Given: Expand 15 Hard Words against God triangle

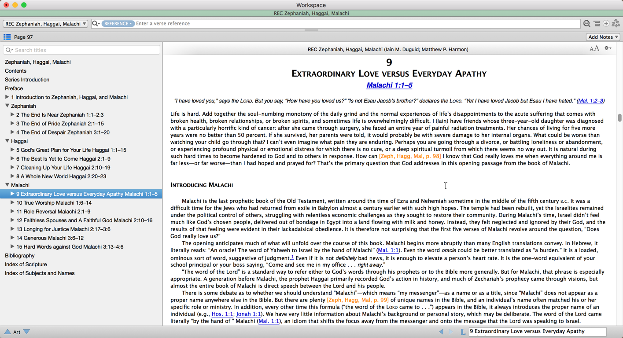Looking at the screenshot, I should [12, 247].
